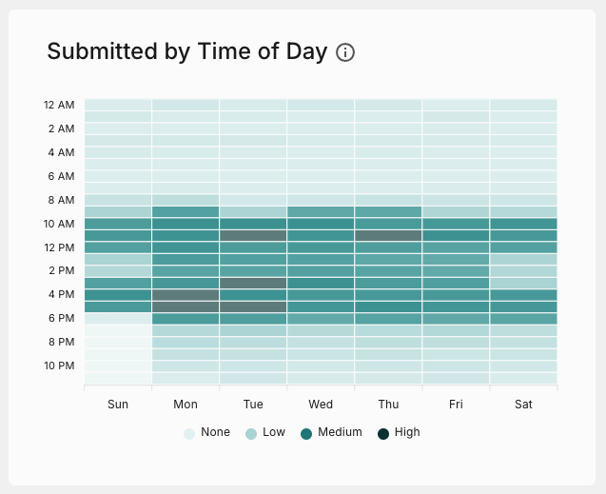Click the Low legend color dot

point(251,433)
